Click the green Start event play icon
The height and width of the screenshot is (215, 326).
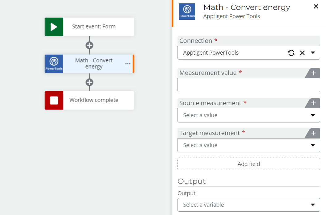tap(54, 27)
